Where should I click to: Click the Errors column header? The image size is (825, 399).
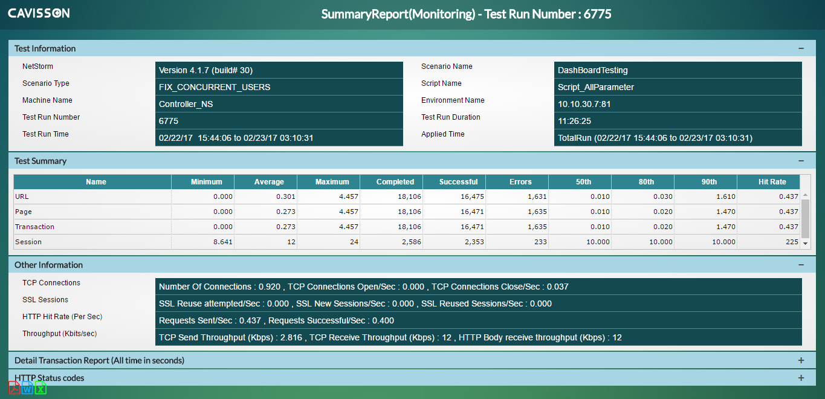[x=517, y=182]
